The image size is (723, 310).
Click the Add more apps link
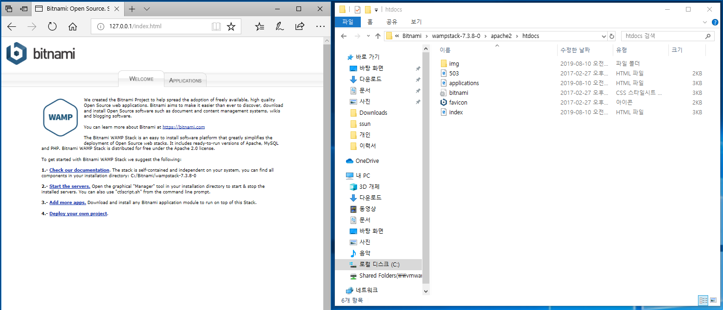(68, 203)
